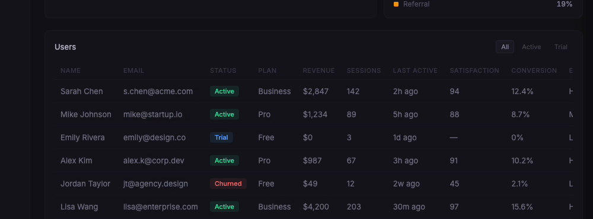Click the Referral legend orange swatch
593x219 pixels.
click(x=396, y=4)
